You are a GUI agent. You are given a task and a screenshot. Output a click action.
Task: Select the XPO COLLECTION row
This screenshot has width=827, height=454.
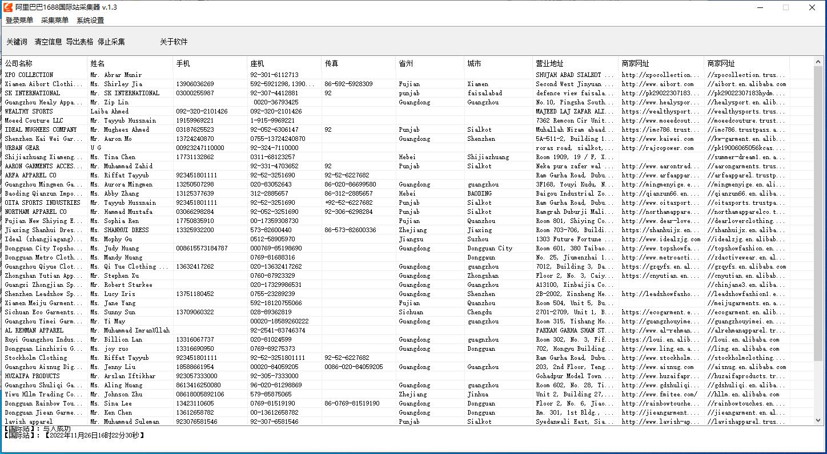[x=408, y=75]
